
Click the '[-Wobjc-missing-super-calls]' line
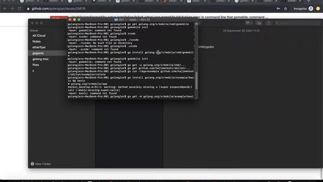tap(94, 90)
